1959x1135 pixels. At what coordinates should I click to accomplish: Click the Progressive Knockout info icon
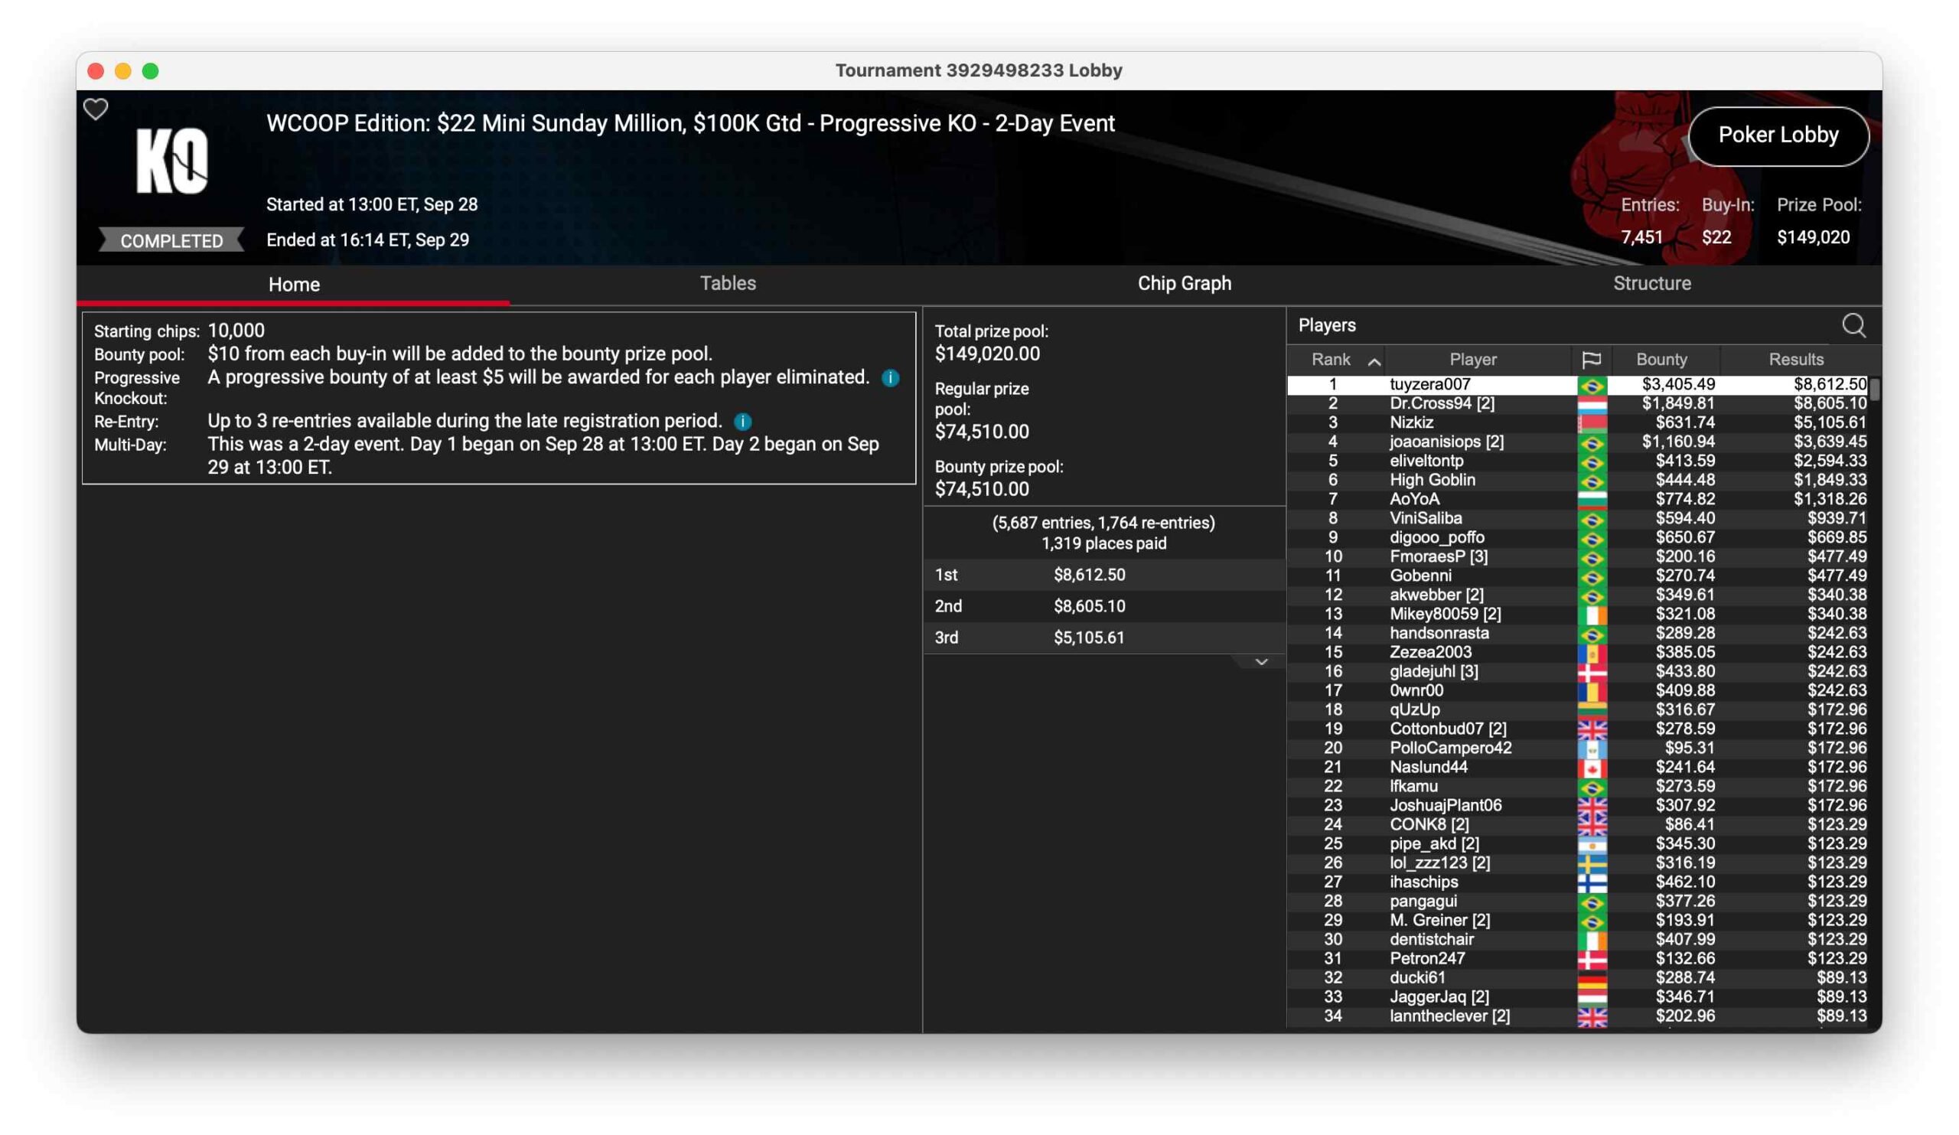point(890,378)
